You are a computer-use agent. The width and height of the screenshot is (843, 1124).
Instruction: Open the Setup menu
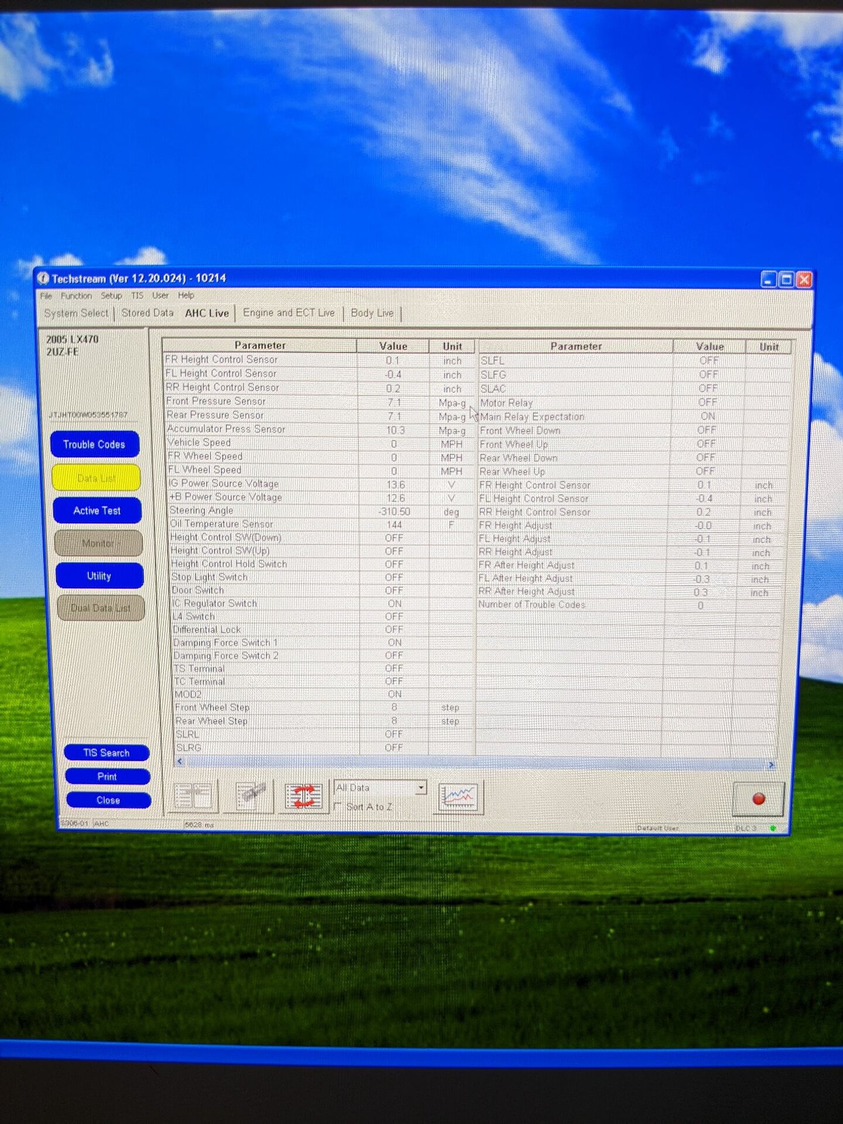click(111, 296)
